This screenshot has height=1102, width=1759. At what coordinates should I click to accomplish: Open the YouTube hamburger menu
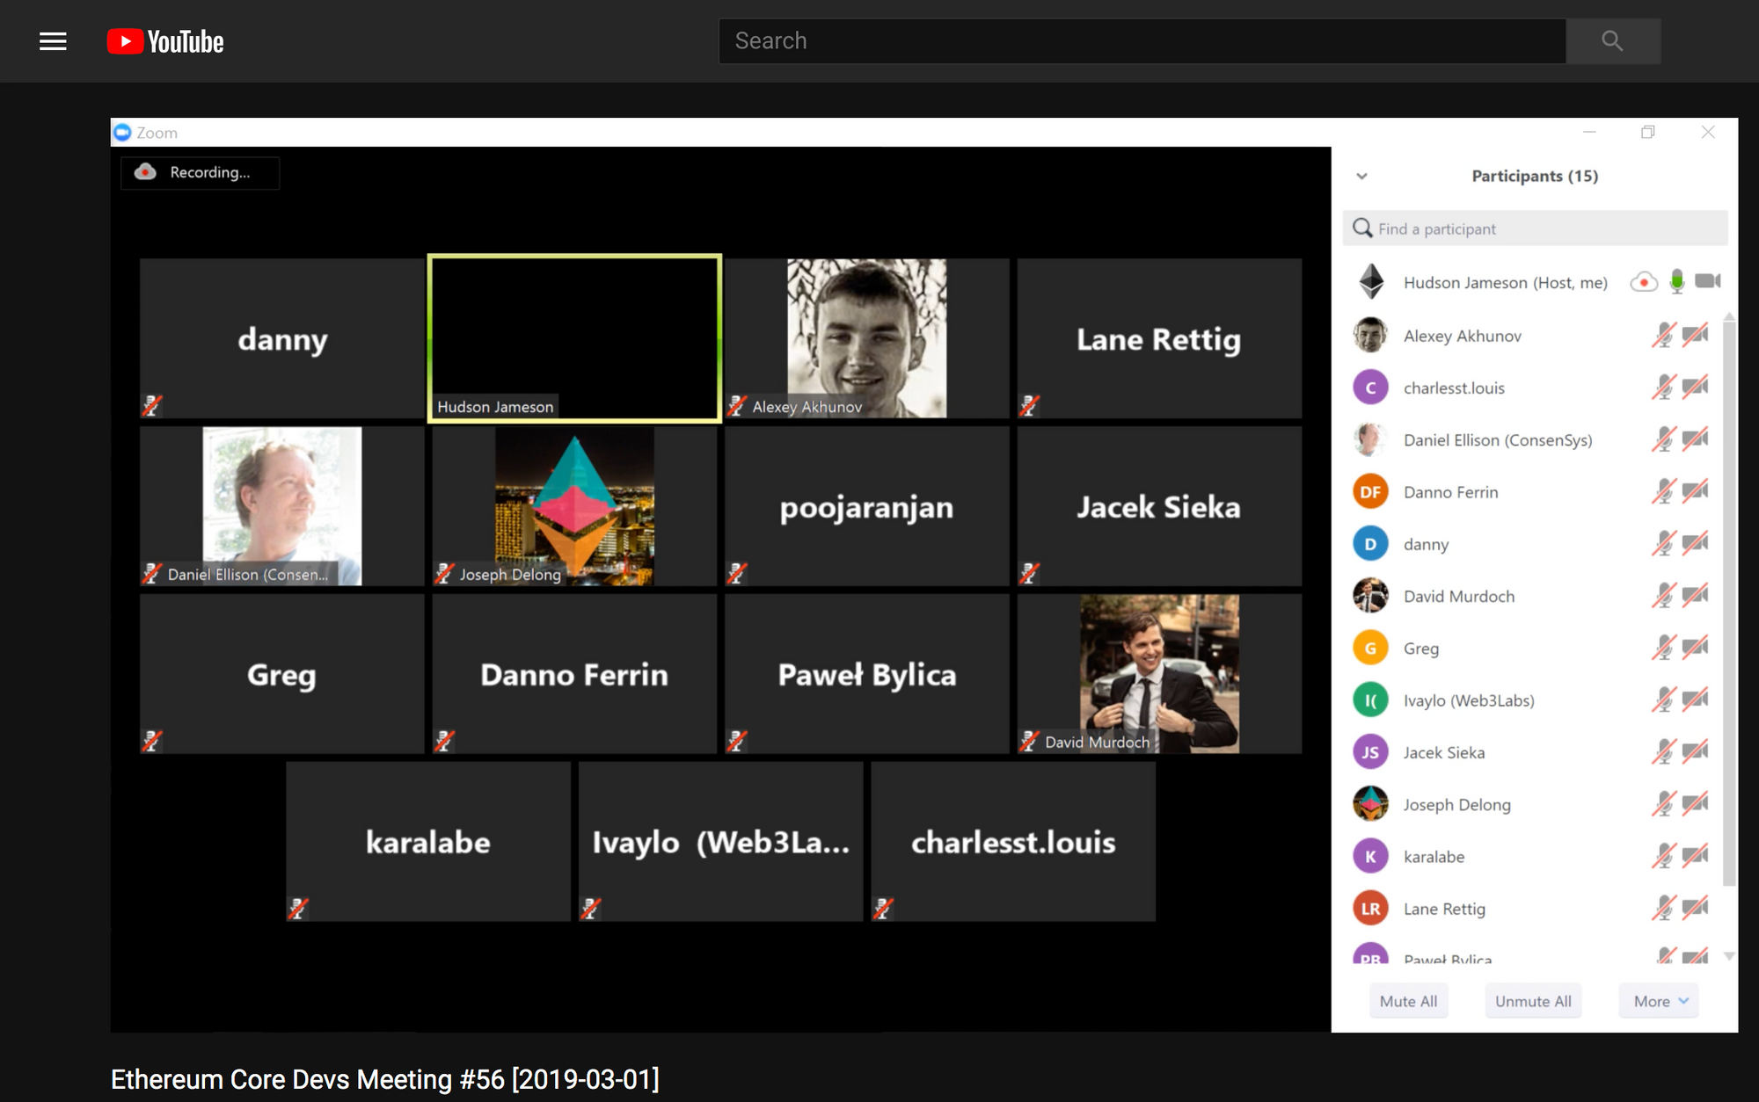53,41
